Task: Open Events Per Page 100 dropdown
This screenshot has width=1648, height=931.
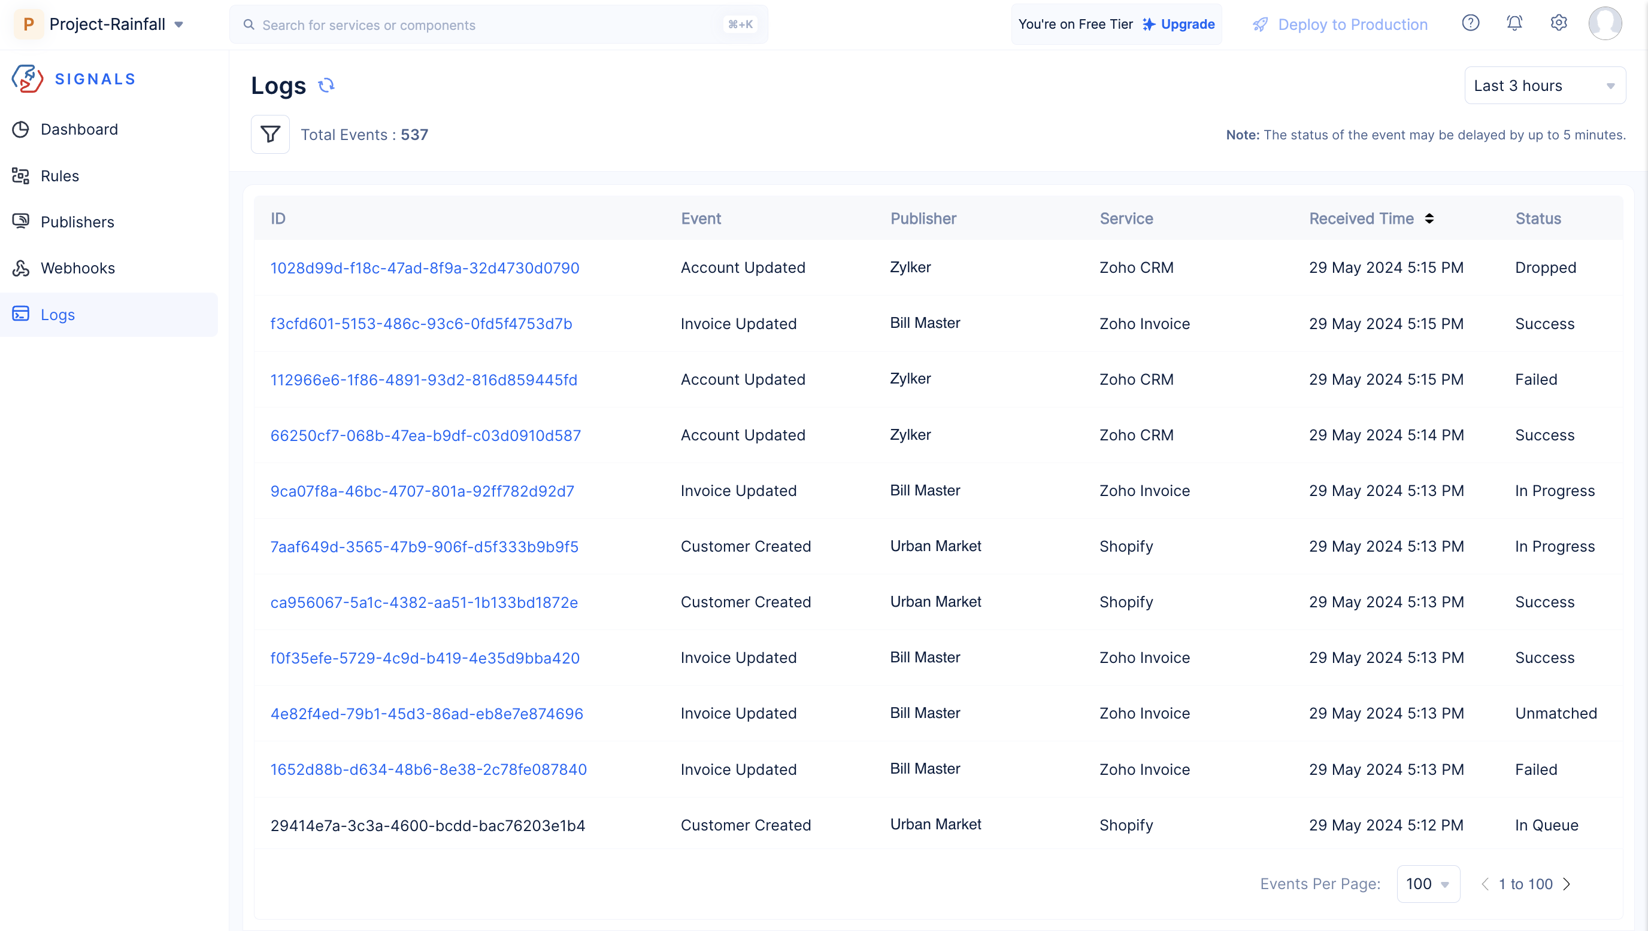Action: click(x=1428, y=884)
